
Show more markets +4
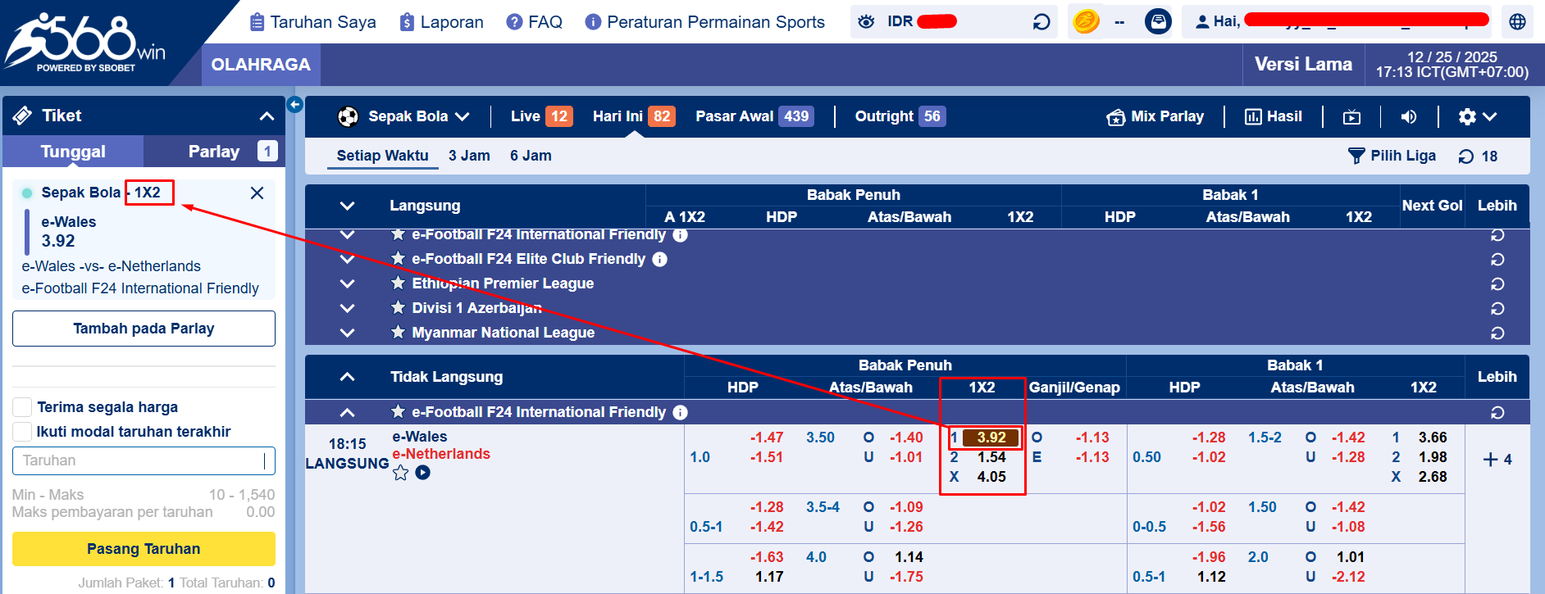tap(1497, 460)
